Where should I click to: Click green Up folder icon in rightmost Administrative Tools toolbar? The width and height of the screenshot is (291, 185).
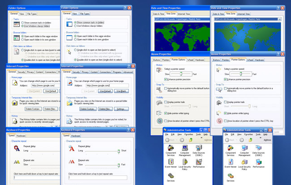pyautogui.click(x=251, y=140)
